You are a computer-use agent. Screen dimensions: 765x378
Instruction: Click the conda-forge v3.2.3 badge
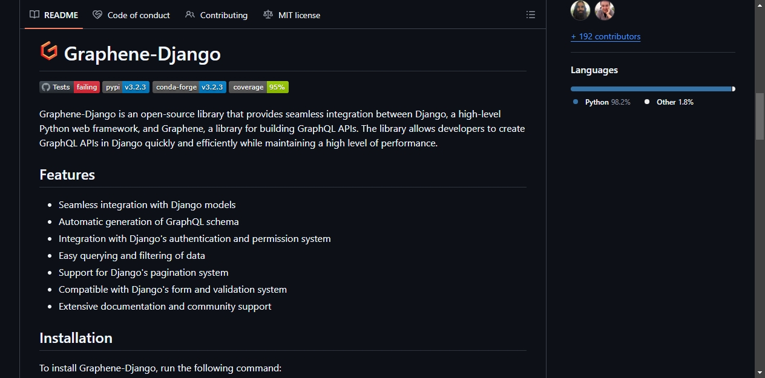pyautogui.click(x=189, y=87)
